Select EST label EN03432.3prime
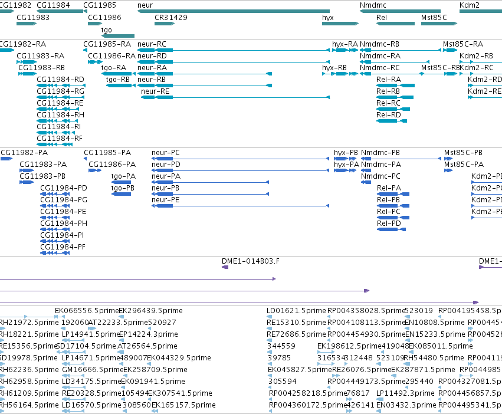 [406, 405]
